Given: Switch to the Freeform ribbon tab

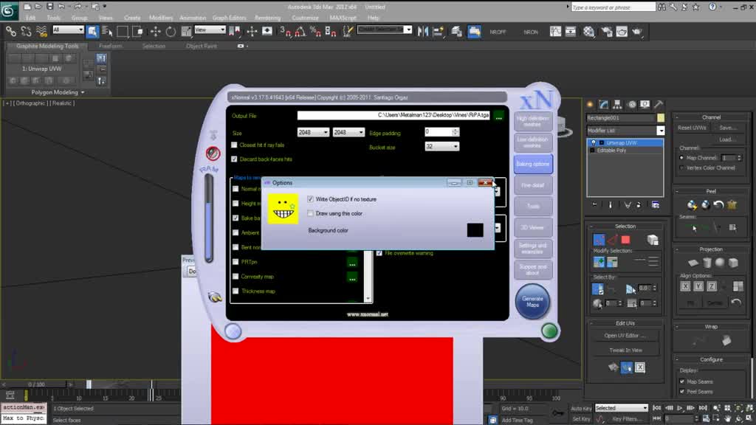Looking at the screenshot, I should [111, 46].
